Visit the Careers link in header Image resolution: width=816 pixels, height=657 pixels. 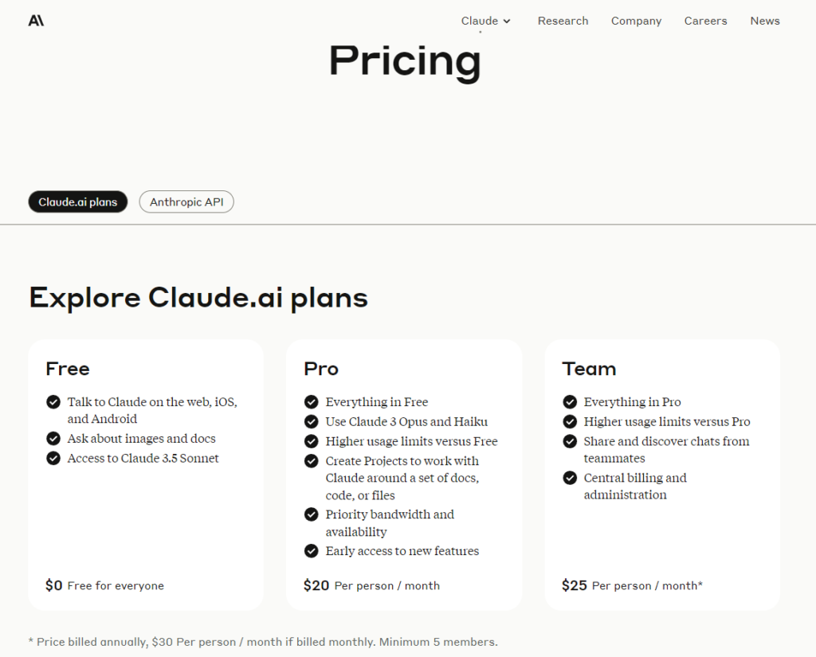click(706, 21)
